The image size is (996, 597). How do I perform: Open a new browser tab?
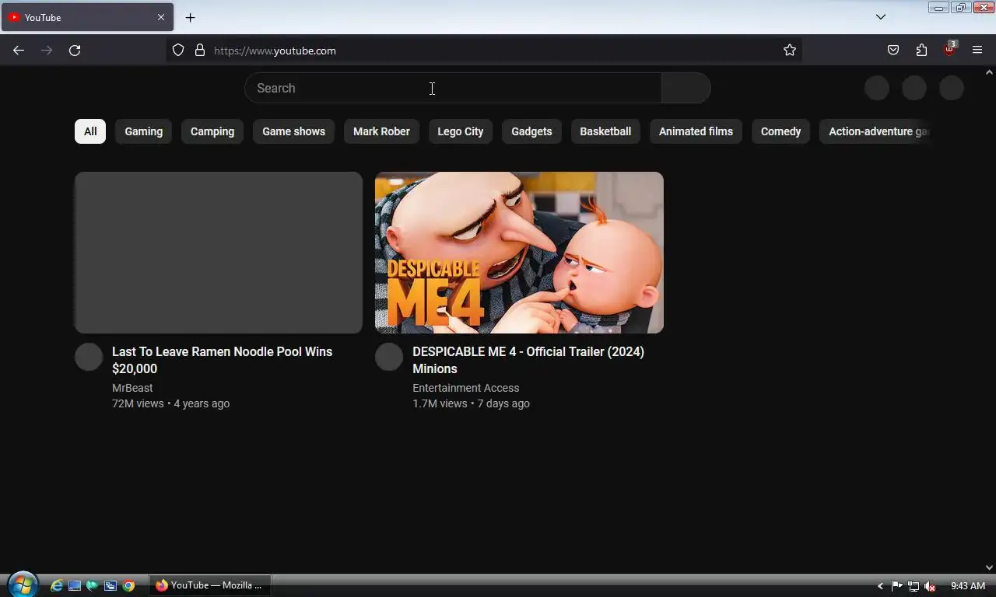pos(190,17)
